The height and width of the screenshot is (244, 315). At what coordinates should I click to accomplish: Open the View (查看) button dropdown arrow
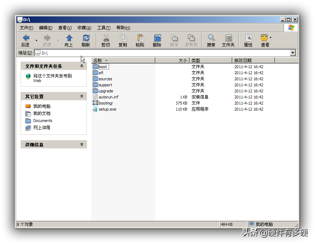270,37
